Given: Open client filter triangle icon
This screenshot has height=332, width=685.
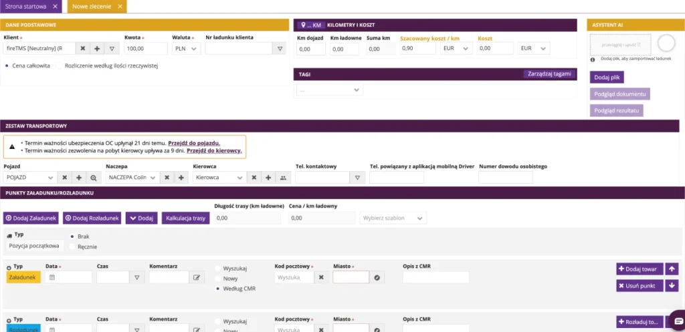Looking at the screenshot, I should click(112, 48).
